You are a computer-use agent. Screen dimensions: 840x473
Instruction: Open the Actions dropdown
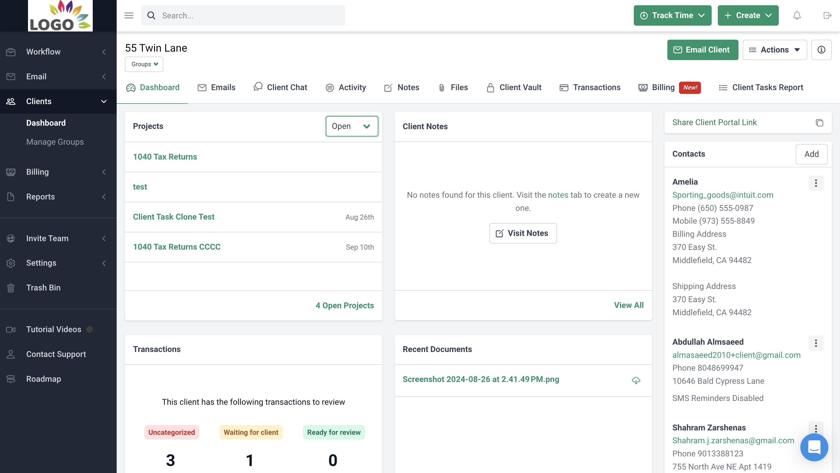[774, 50]
